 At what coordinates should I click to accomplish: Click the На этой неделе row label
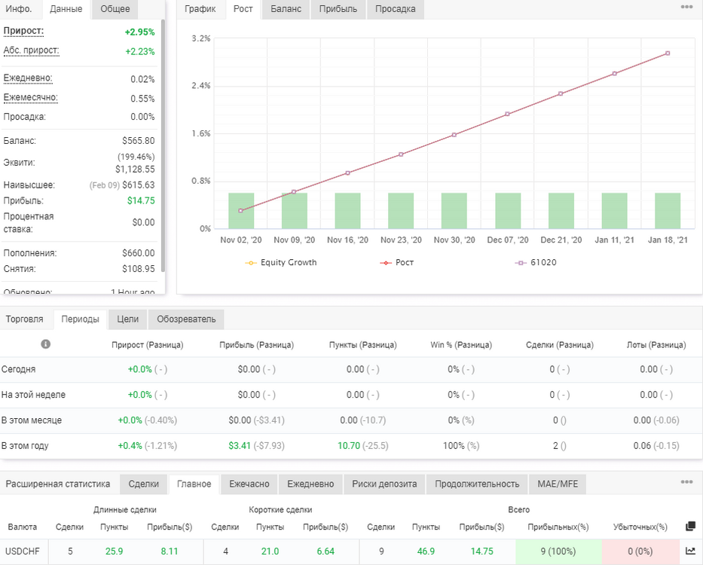pos(34,395)
